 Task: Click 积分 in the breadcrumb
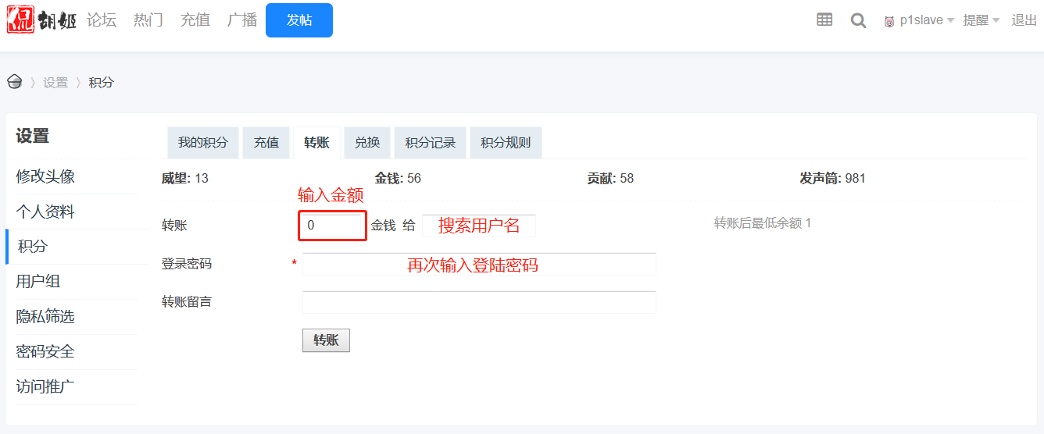101,82
